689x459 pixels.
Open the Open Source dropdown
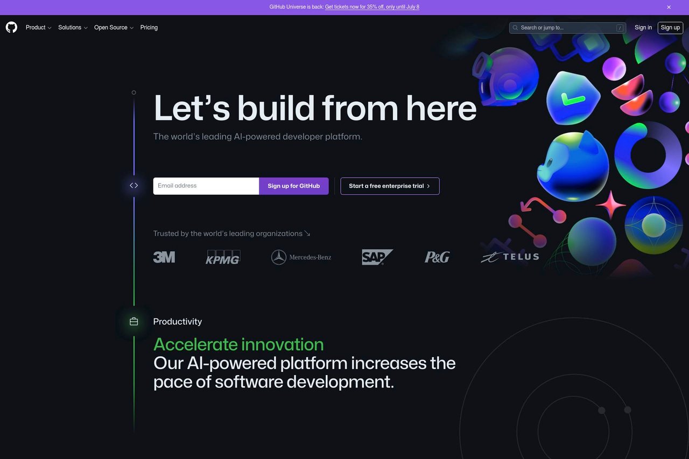click(x=114, y=27)
